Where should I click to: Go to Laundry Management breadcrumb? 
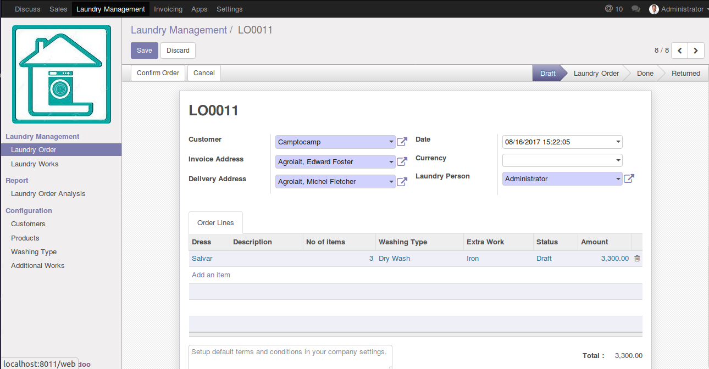pos(179,30)
